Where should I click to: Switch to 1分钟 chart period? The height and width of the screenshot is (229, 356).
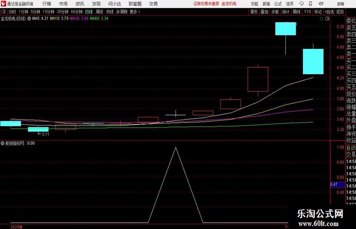23,12
